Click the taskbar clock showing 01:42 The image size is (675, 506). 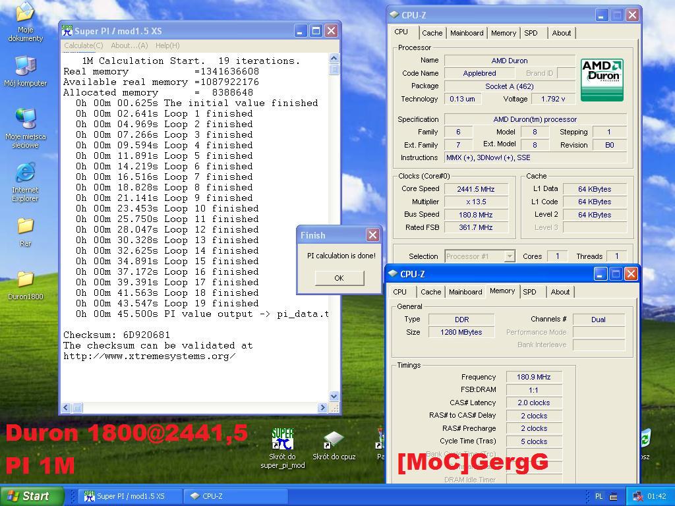click(657, 496)
